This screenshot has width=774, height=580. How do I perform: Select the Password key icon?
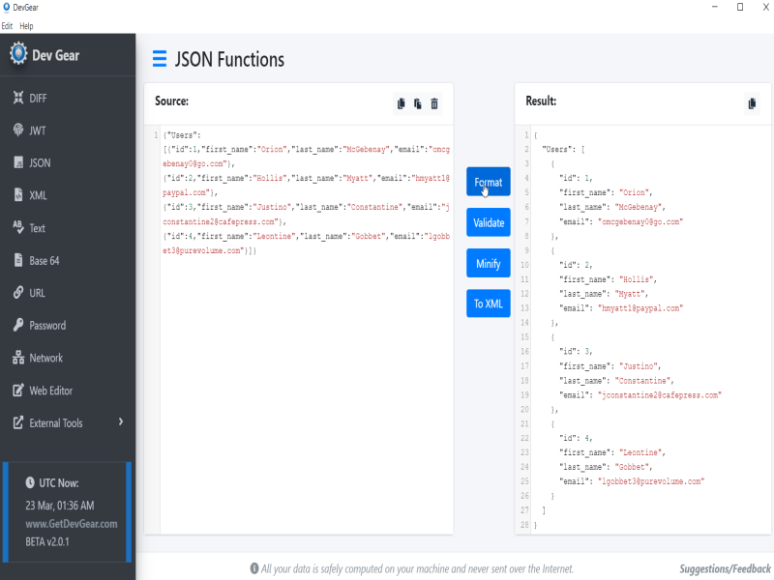click(18, 325)
